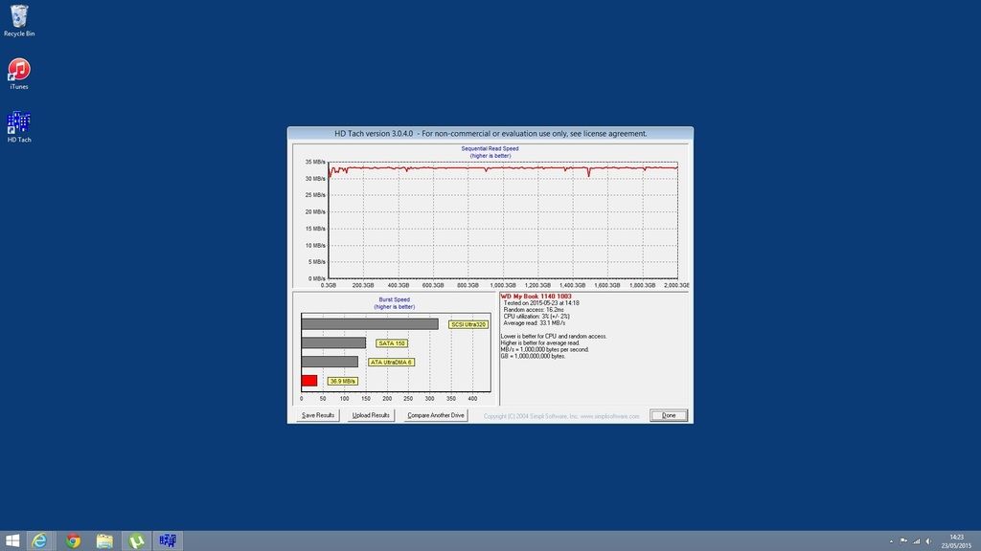Click the simplisoftware.com copyright text

click(x=561, y=416)
